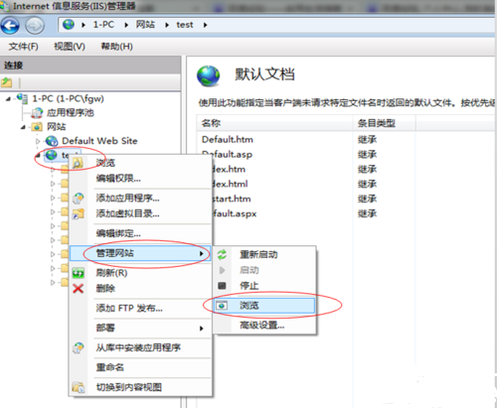Select 删除 in the context menu
This screenshot has height=408, width=497.
coord(140,289)
